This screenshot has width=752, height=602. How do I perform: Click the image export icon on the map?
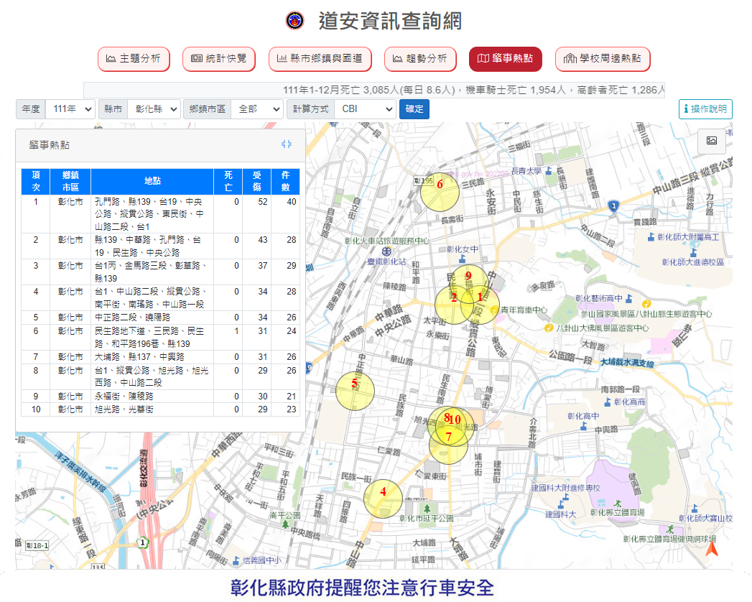711,141
